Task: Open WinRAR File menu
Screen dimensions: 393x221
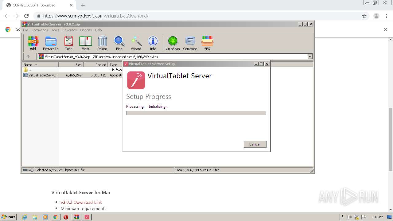Action: coord(25,30)
